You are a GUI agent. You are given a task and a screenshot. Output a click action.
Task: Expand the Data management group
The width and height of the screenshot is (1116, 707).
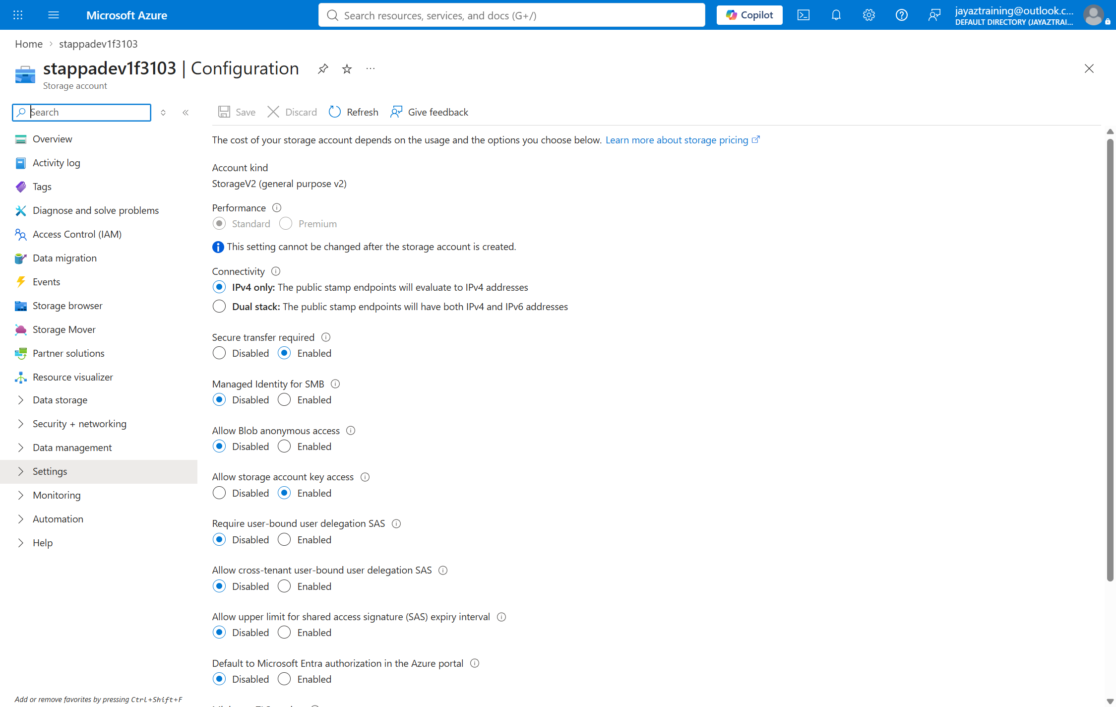(99, 448)
